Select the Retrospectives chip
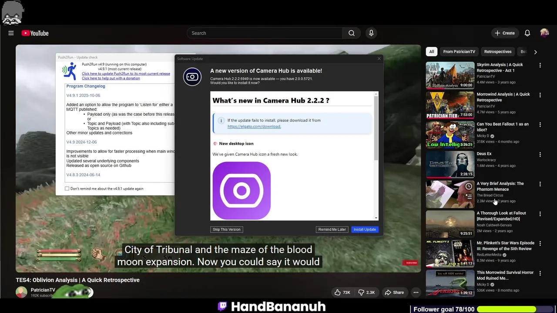Image resolution: width=557 pixels, height=313 pixels. [498, 52]
